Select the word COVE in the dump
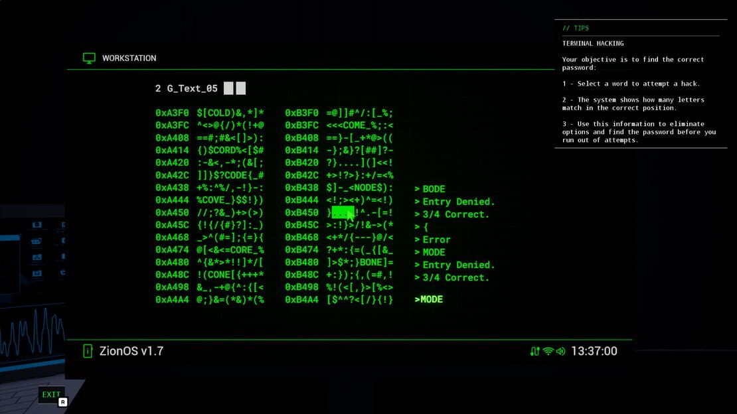The width and height of the screenshot is (737, 414). pyautogui.click(x=213, y=200)
